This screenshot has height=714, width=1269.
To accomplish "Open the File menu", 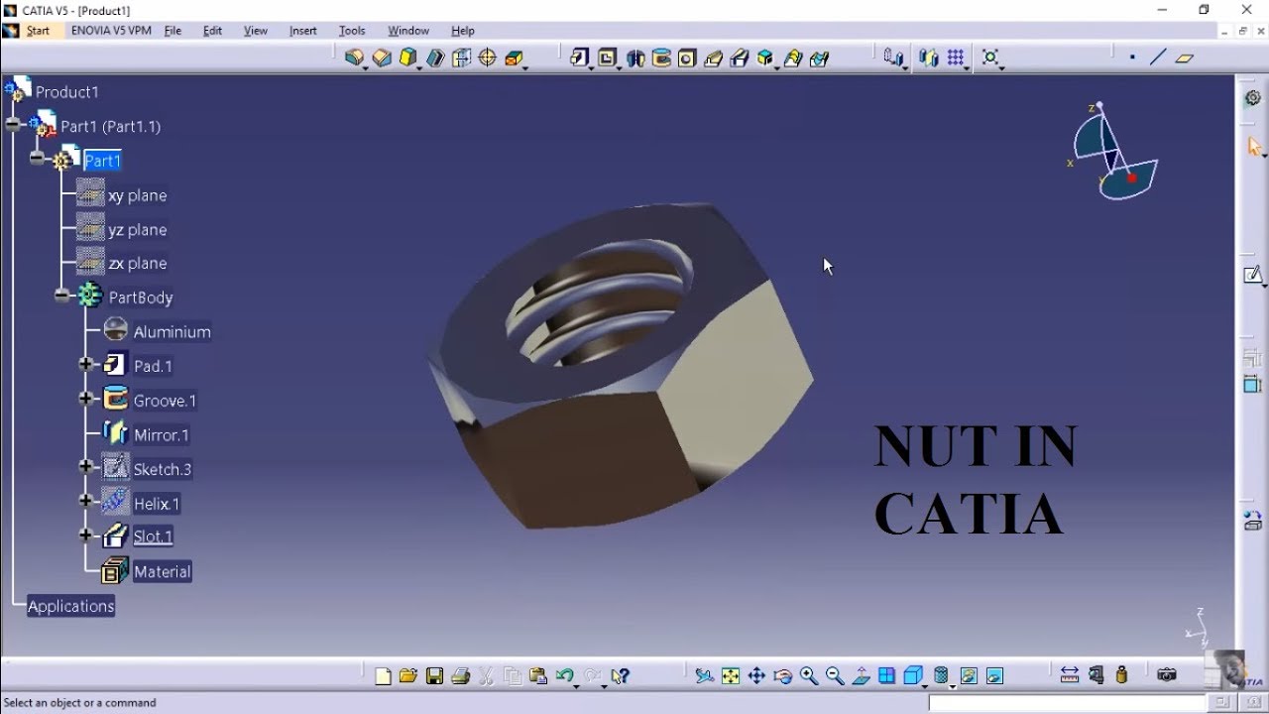I will pos(173,31).
